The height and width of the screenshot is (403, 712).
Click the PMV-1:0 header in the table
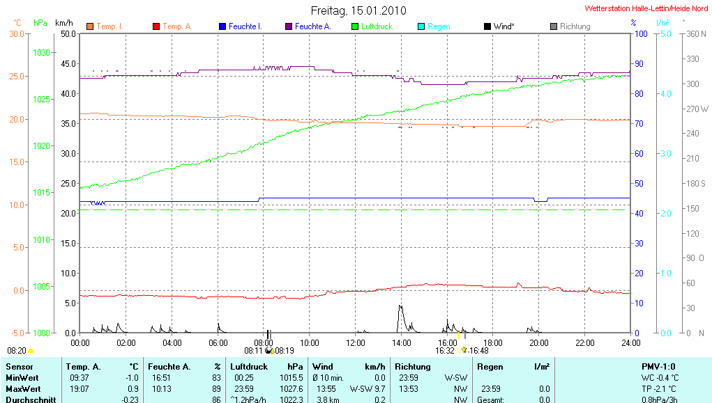pyautogui.click(x=658, y=366)
